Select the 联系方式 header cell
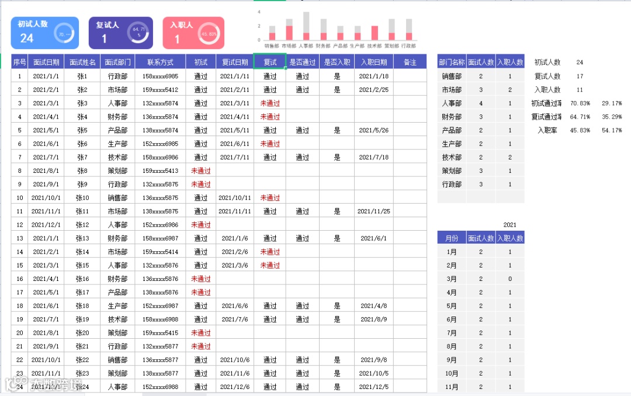This screenshot has width=631, height=396. coord(160,62)
